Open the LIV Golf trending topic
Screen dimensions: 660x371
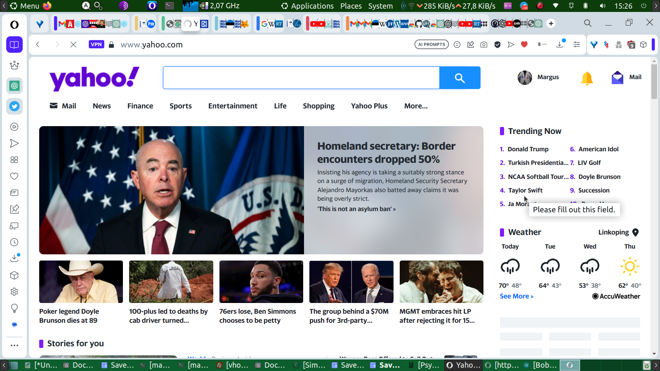tap(589, 163)
